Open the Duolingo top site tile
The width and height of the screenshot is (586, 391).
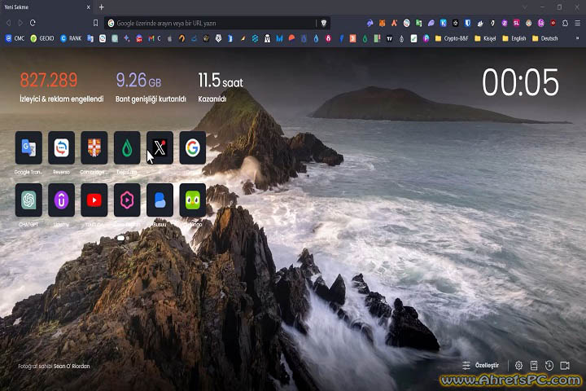click(x=193, y=200)
